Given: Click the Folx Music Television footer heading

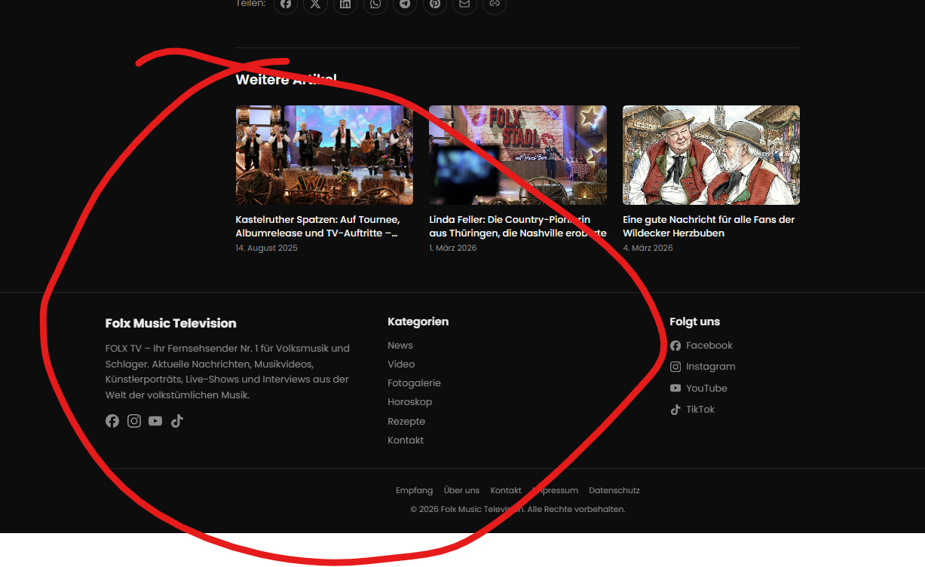Looking at the screenshot, I should pyautogui.click(x=171, y=323).
